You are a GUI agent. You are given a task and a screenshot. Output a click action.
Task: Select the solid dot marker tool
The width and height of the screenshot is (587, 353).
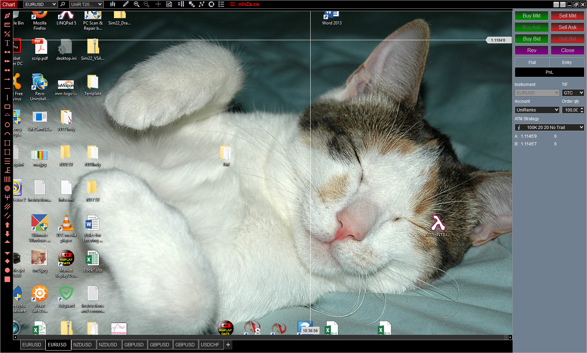tap(7, 270)
